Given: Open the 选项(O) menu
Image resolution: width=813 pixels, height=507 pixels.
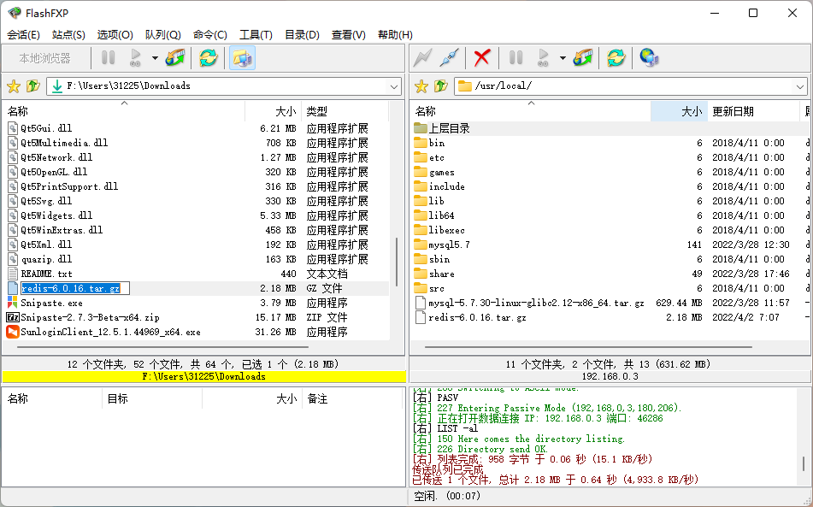Looking at the screenshot, I should point(115,35).
